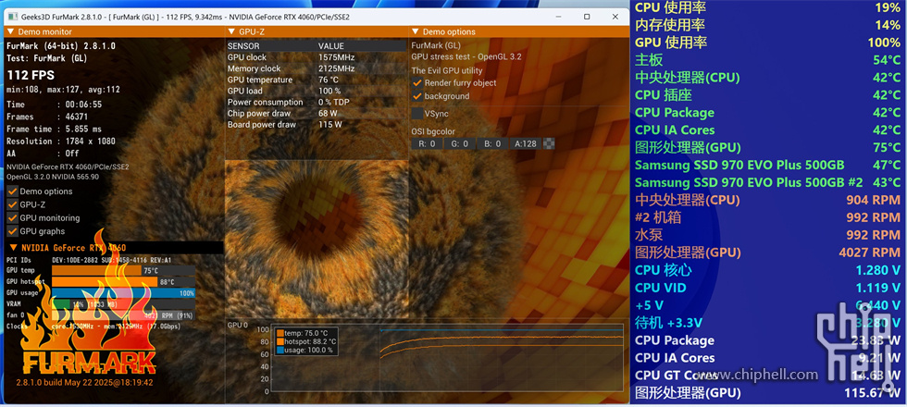Click the GPU 0 graph plot area
The width and height of the screenshot is (907, 407).
(x=446, y=360)
